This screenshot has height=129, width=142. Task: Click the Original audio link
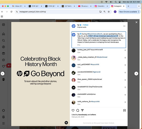tap(82, 27)
